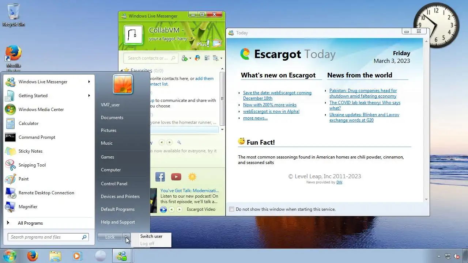Open Pictures from the Start menu
This screenshot has height=263, width=468.
pos(109,130)
